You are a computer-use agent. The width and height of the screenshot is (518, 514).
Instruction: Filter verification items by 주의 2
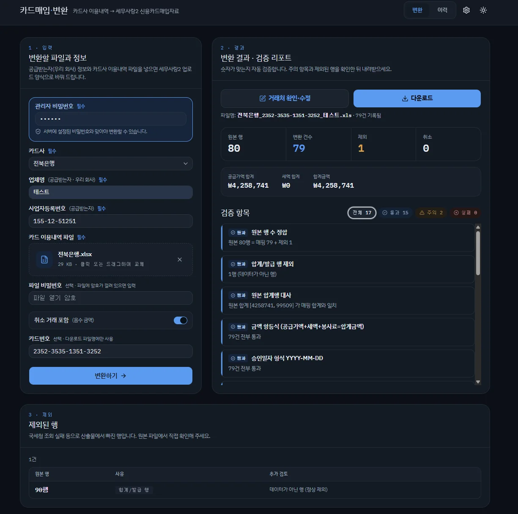click(x=431, y=213)
